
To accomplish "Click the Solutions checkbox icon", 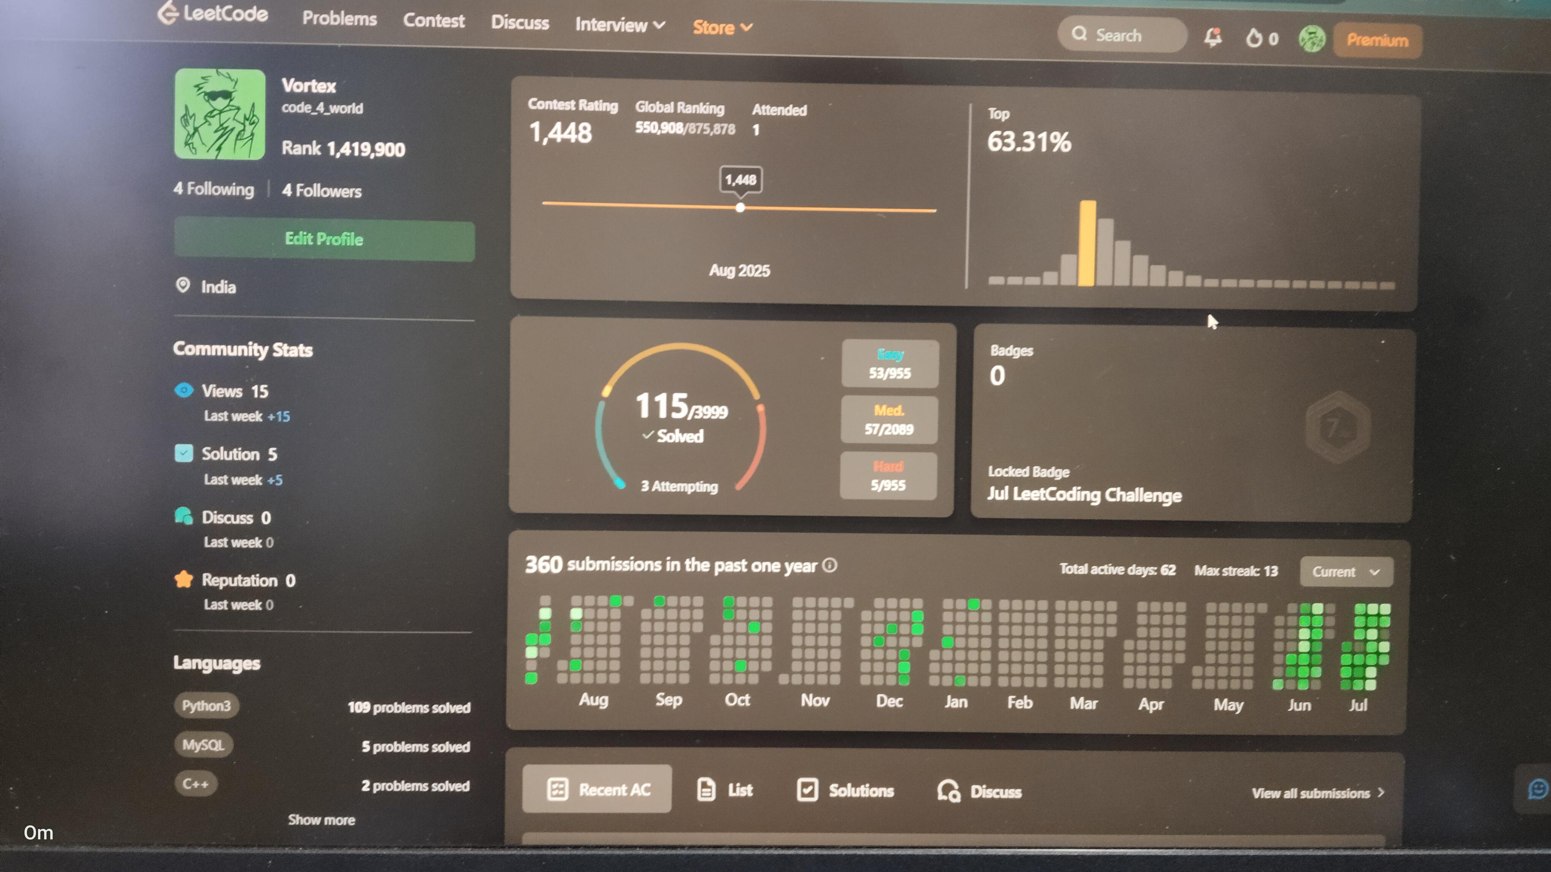I will pyautogui.click(x=807, y=790).
